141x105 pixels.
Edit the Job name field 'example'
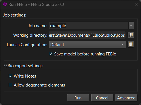point(89,25)
